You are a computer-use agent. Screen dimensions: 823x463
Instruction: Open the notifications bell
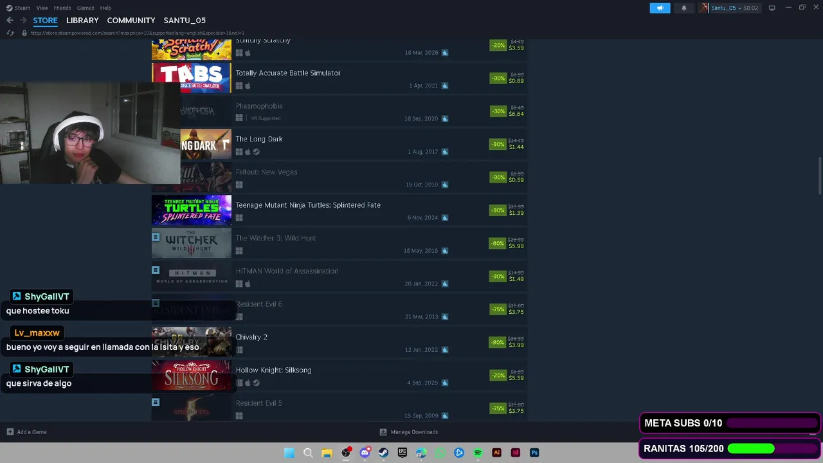[683, 8]
